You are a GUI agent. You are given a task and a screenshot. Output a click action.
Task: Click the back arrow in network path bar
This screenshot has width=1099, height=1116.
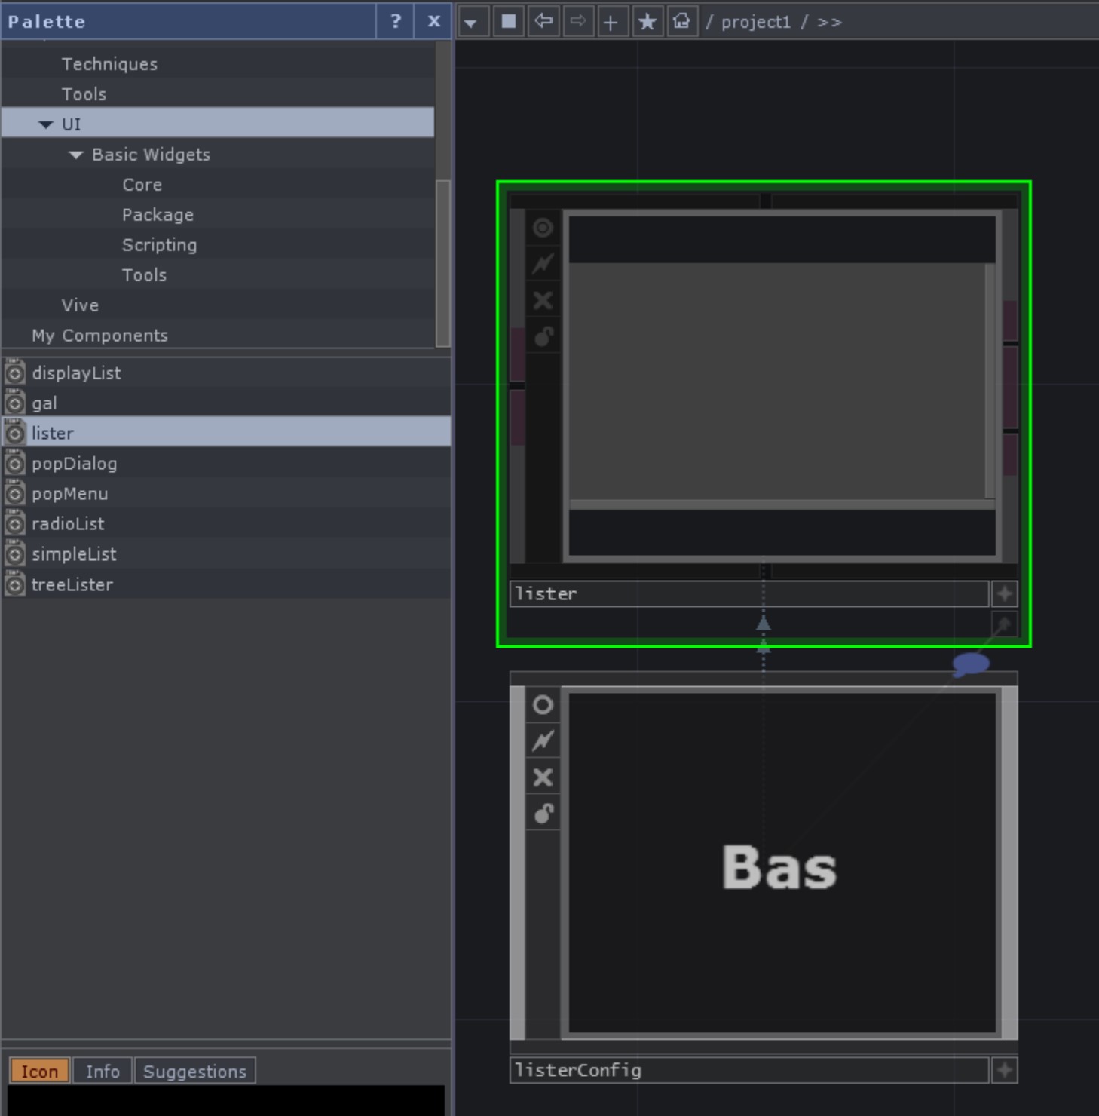click(x=543, y=21)
